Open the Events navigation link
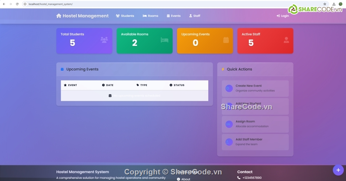The height and width of the screenshot is (181, 346). [x=174, y=16]
